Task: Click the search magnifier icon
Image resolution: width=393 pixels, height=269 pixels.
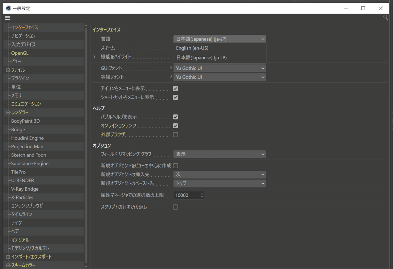Action: (x=385, y=18)
